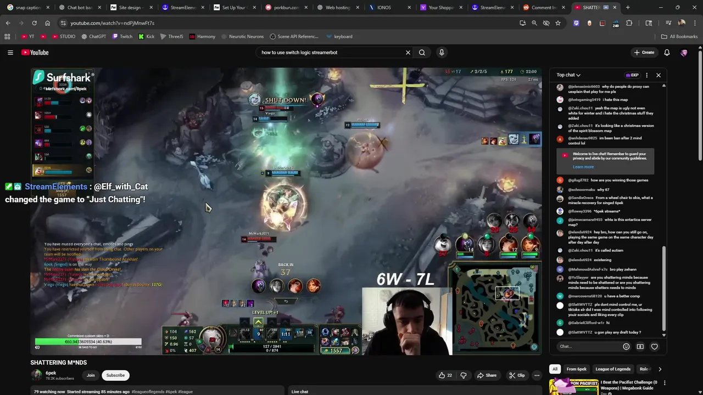
Task: Open the Twitch extension icon
Action: pos(576,23)
